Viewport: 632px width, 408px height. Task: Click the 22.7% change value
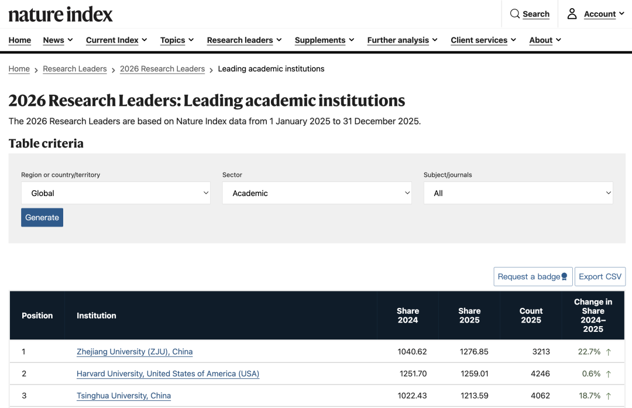point(589,352)
